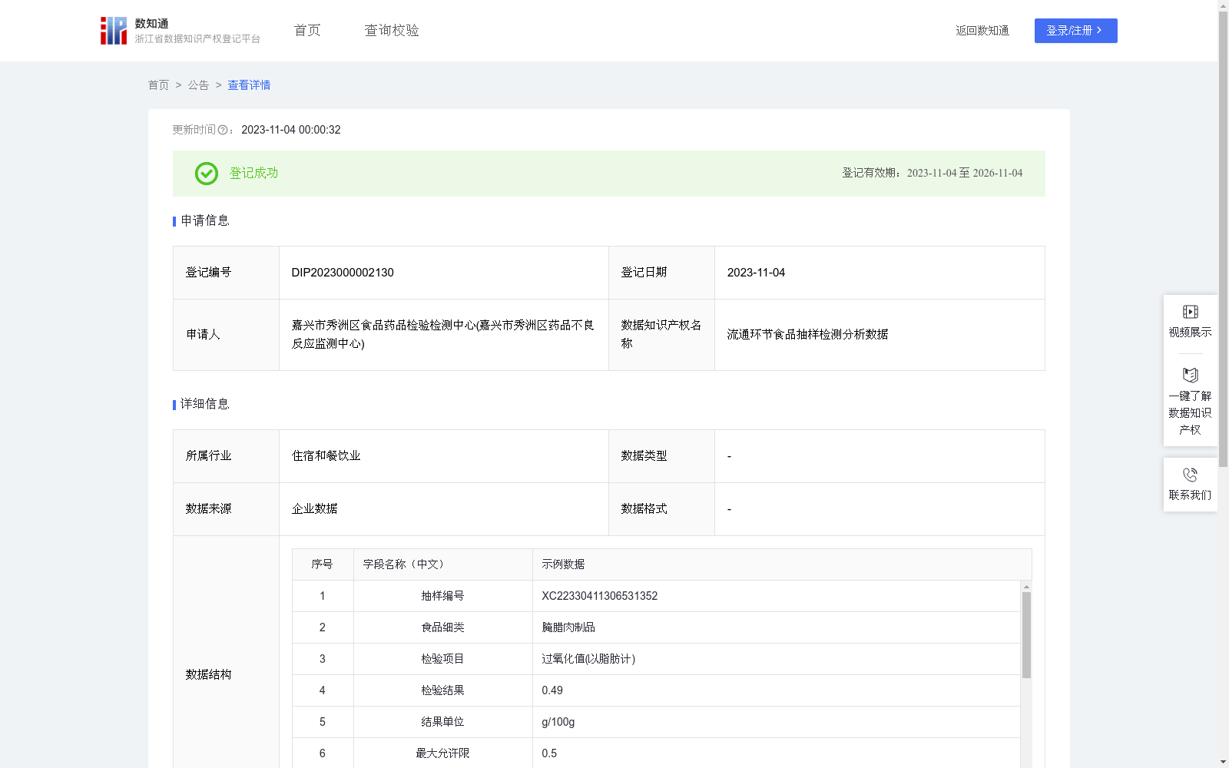Switch to the 首页 navigation item
Screen dimensions: 1229x768
(x=306, y=30)
